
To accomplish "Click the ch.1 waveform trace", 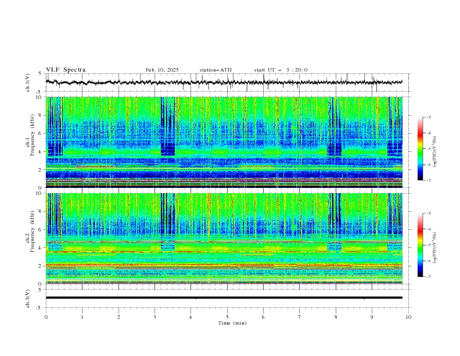I will pyautogui.click(x=224, y=83).
